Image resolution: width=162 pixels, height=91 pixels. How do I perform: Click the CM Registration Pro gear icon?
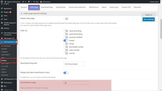point(2,79)
